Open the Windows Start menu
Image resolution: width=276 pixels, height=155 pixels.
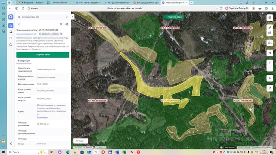pos(3,152)
